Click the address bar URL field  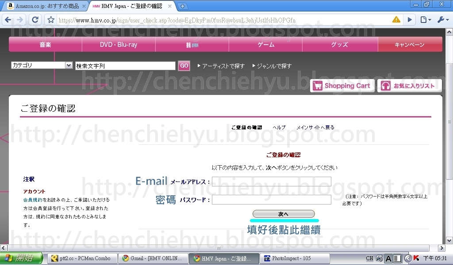click(223, 20)
